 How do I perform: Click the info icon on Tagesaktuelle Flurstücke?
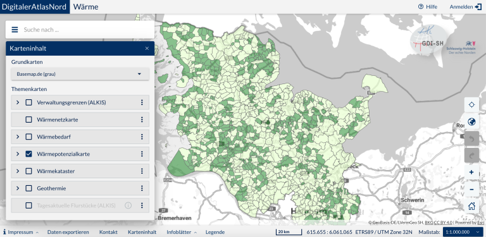(x=128, y=205)
